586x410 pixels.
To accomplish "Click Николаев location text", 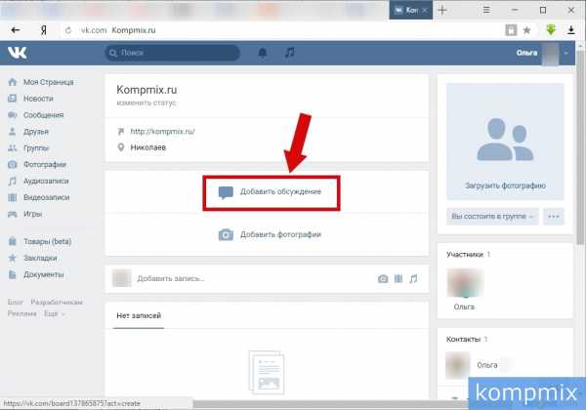I will tap(148, 147).
